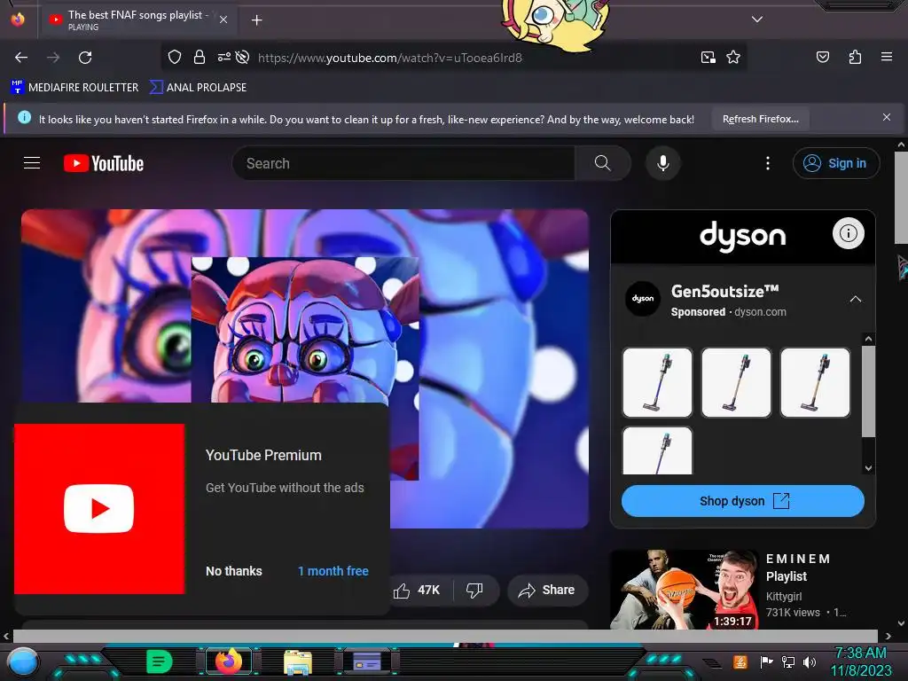Open EMINEM Playlist video title
908x681 pixels.
(798, 567)
